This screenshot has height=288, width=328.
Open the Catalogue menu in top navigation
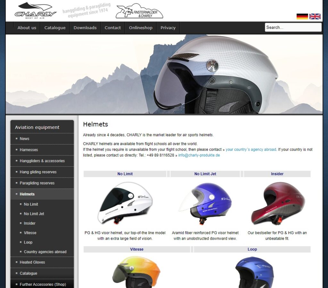[55, 28]
